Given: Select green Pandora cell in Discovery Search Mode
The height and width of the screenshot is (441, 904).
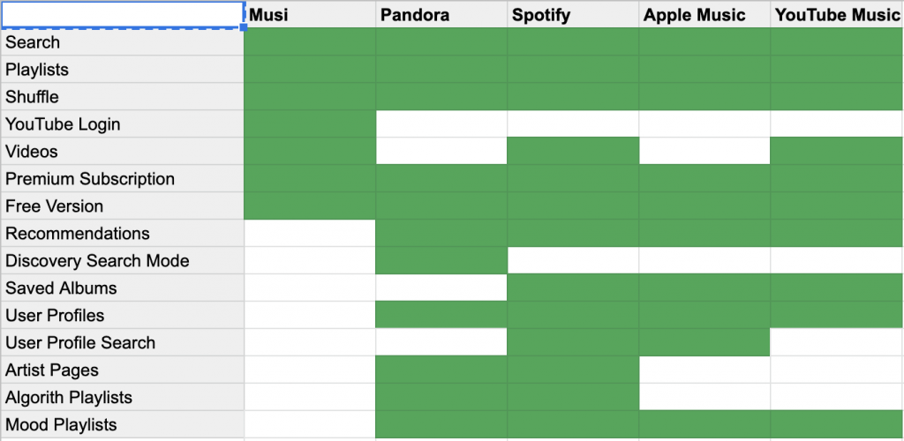Looking at the screenshot, I should [x=441, y=261].
